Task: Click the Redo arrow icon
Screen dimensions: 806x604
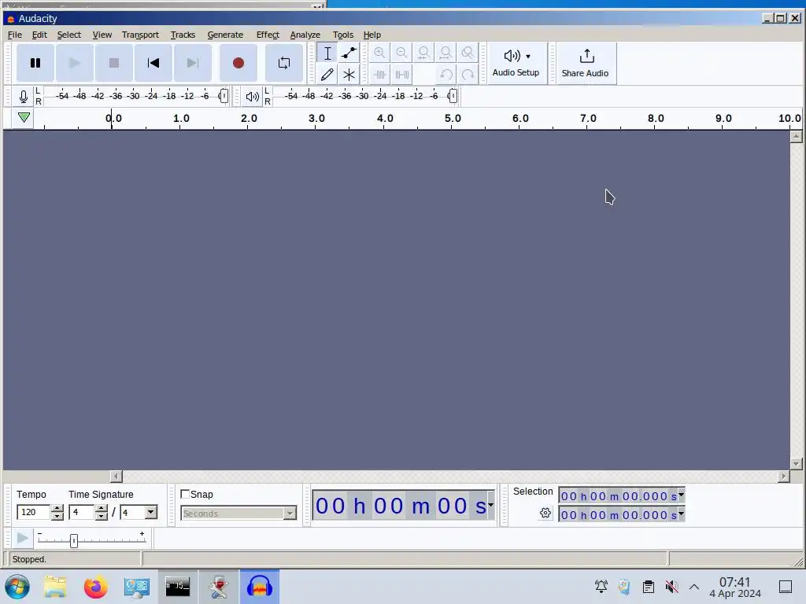Action: tap(468, 75)
